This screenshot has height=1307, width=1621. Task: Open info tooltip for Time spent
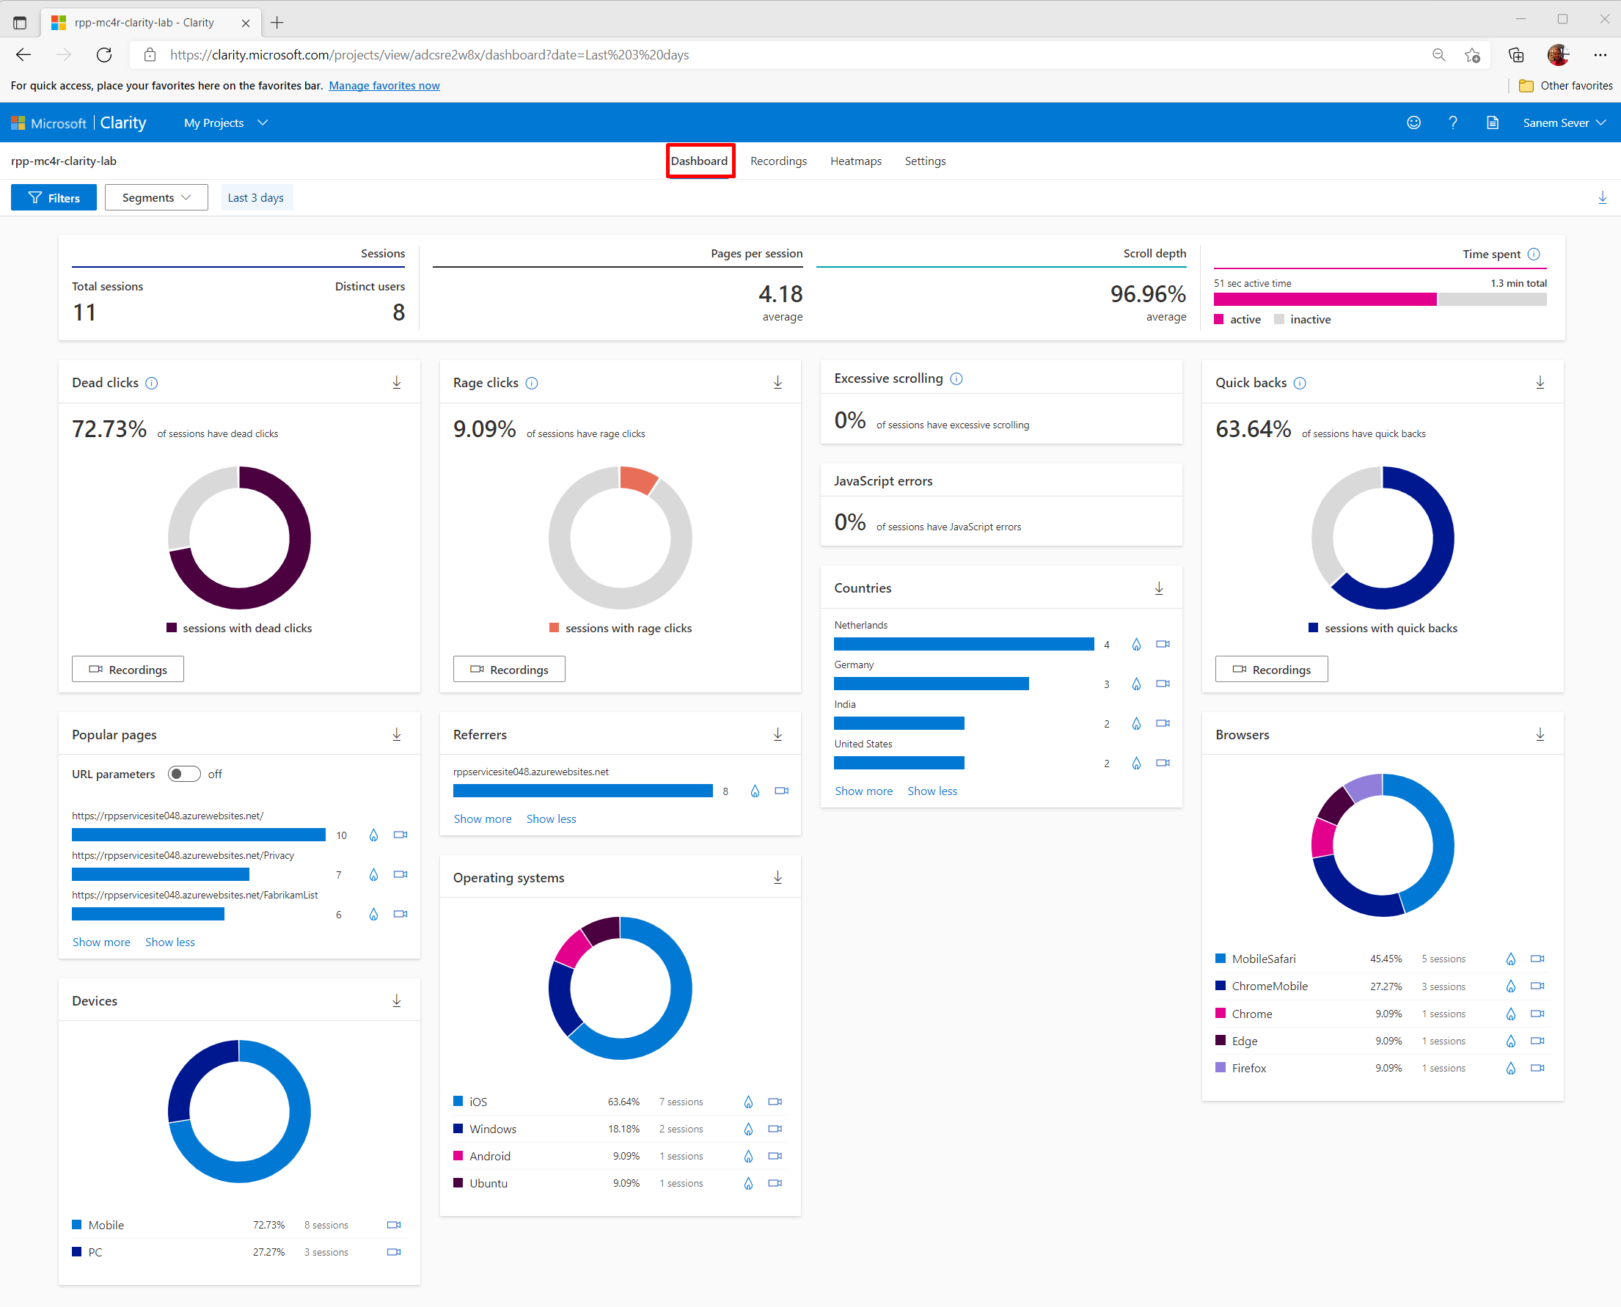tap(1534, 255)
